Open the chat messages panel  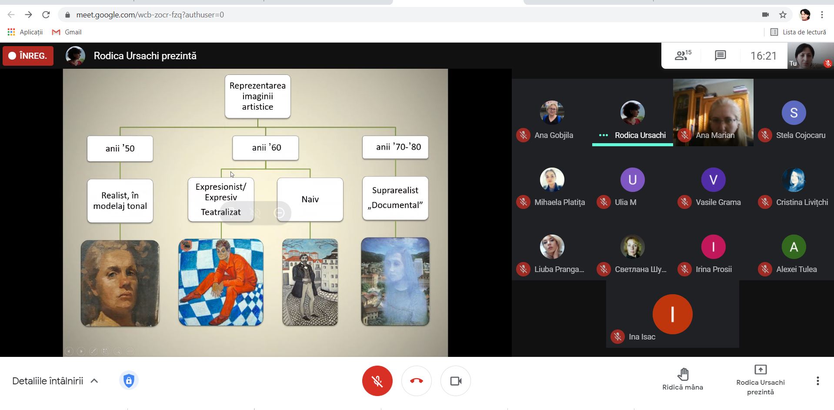point(720,56)
